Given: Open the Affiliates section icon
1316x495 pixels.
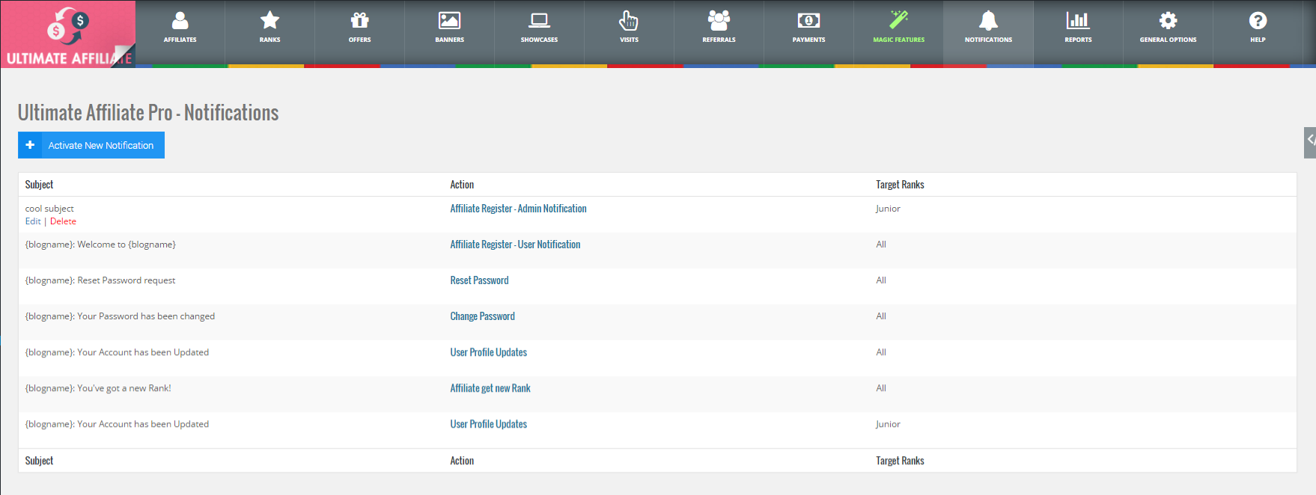Looking at the screenshot, I should 180,21.
